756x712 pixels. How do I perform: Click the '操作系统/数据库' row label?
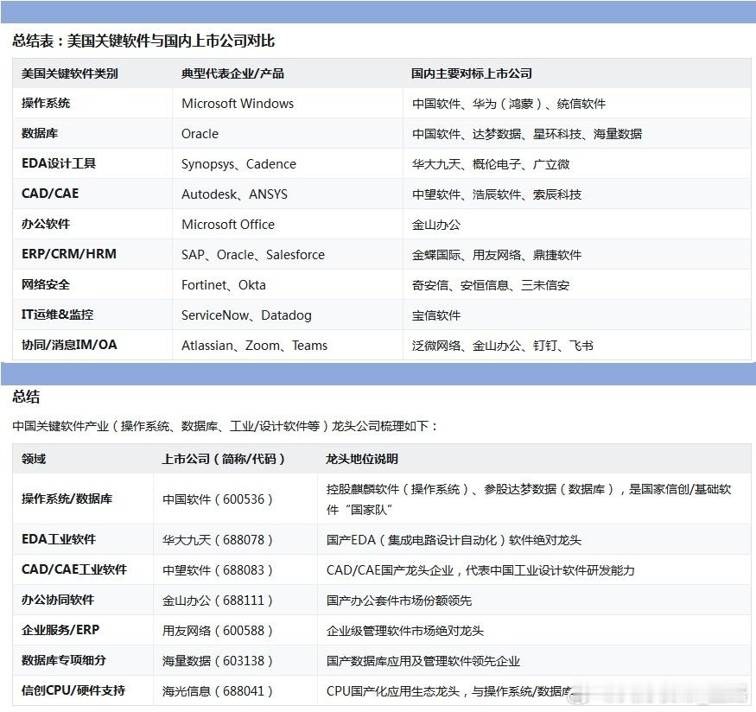point(67,499)
